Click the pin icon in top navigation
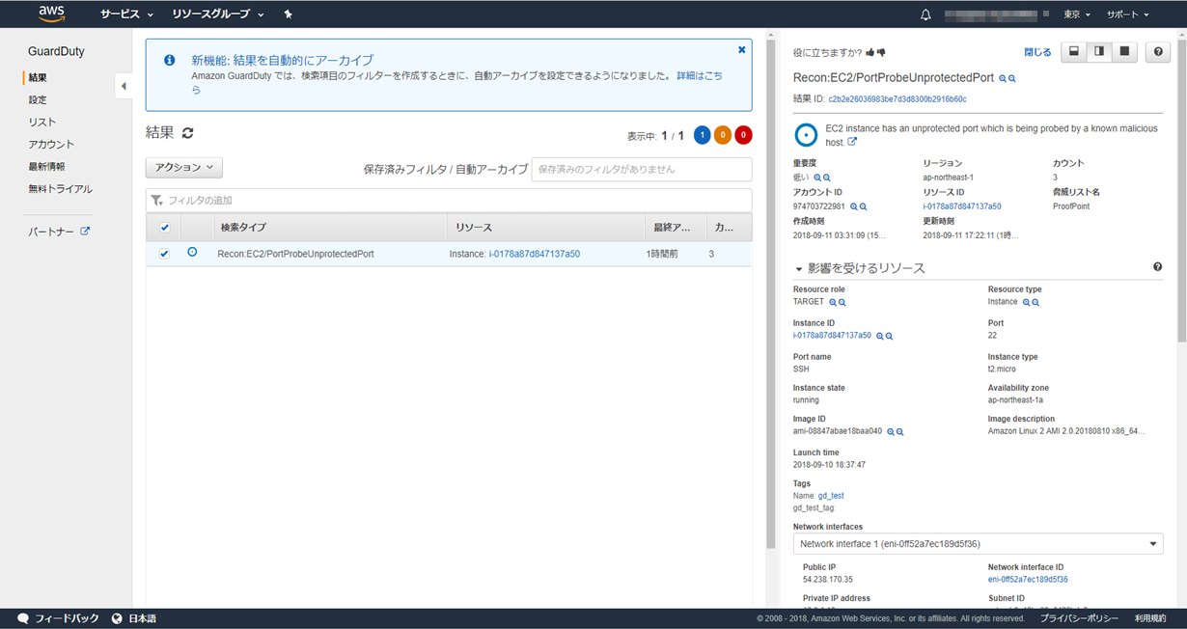This screenshot has width=1187, height=629. pos(288,14)
